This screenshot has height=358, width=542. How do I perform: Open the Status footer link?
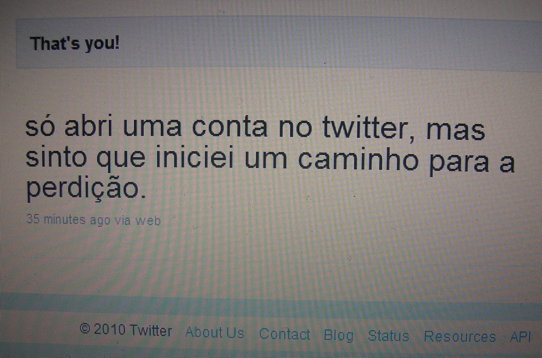(388, 336)
